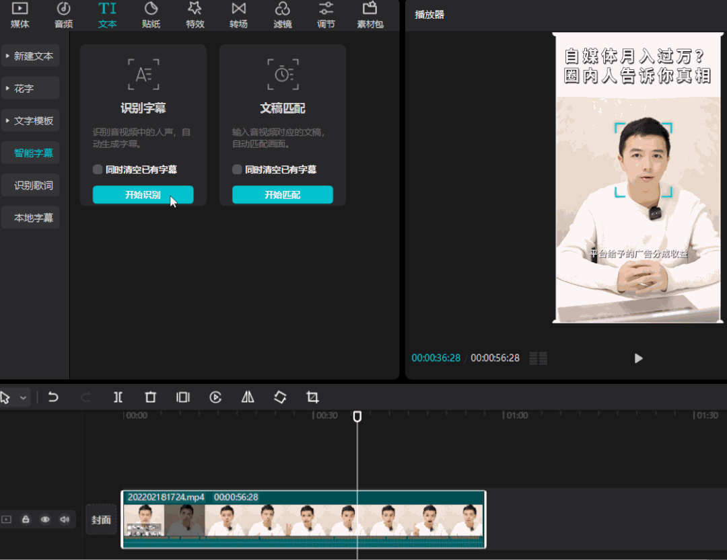Click the 识别字幕 card icon
The image size is (727, 560).
click(143, 74)
